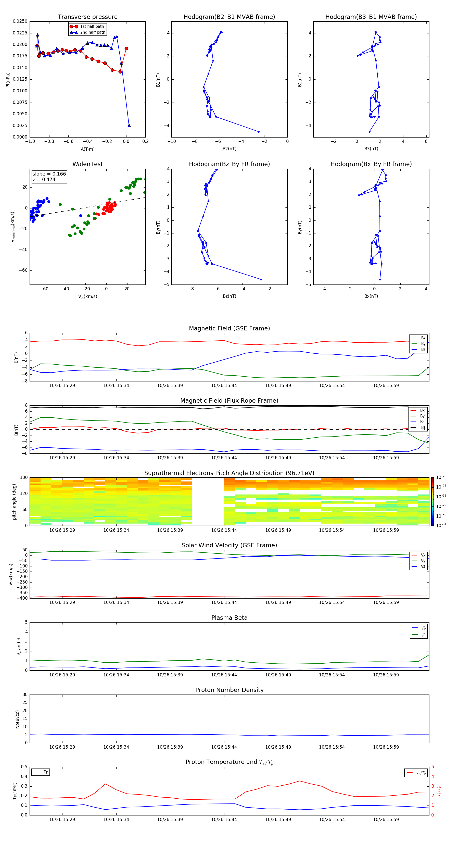This screenshot has height=842, width=459.
Task: Click the "Proton Number Density" title
Action: [x=229, y=690]
